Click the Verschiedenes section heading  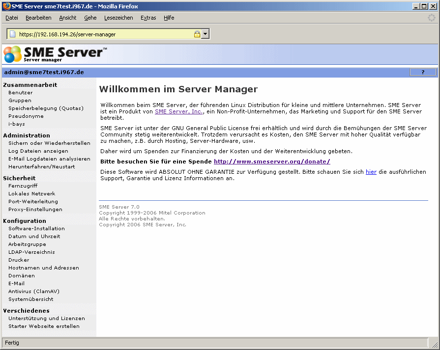(x=27, y=311)
